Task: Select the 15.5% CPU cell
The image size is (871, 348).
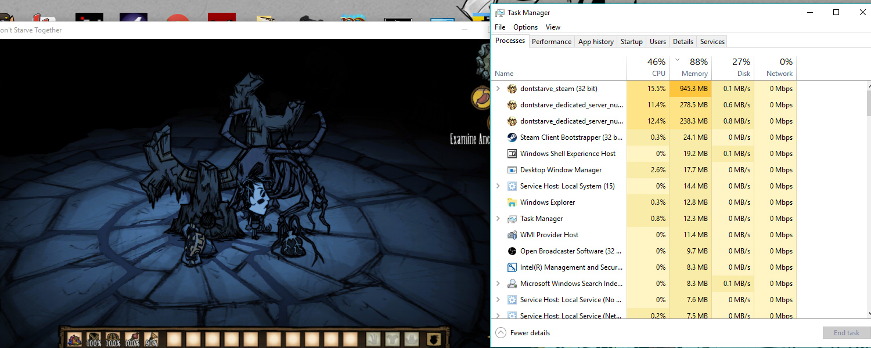Action: click(x=648, y=89)
